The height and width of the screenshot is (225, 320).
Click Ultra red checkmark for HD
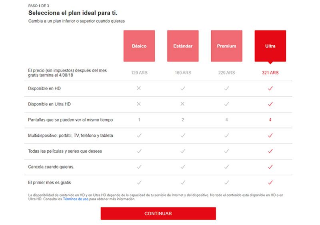[270, 88]
